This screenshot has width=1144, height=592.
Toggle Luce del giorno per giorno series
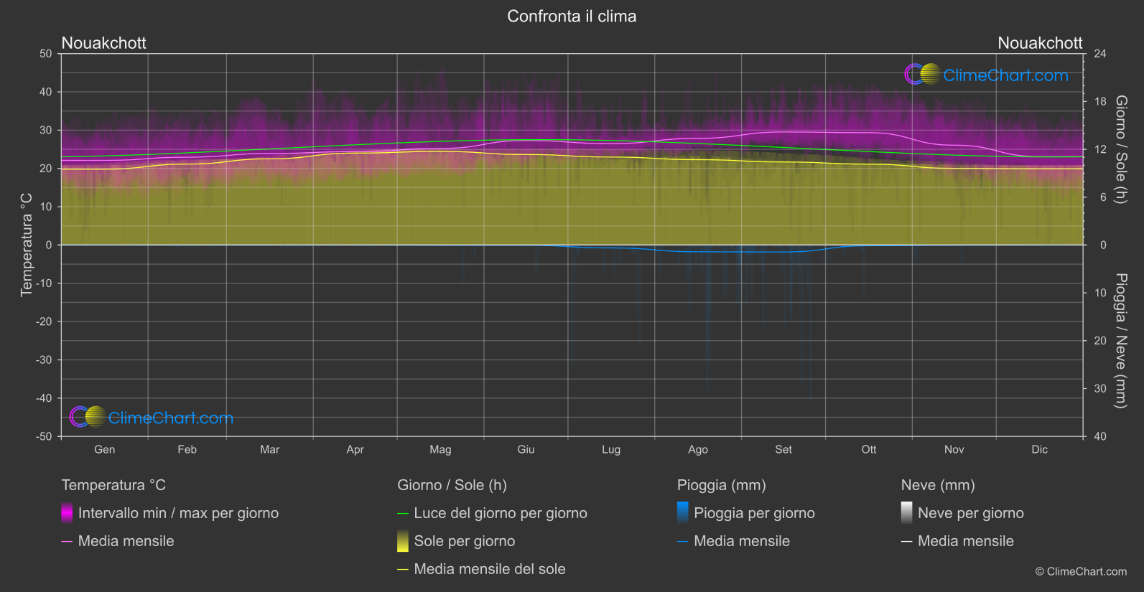point(501,513)
